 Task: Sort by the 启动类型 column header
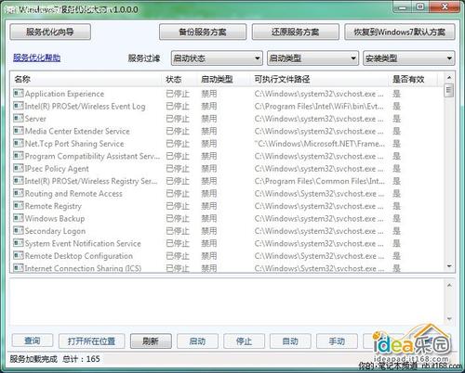[x=217, y=79]
